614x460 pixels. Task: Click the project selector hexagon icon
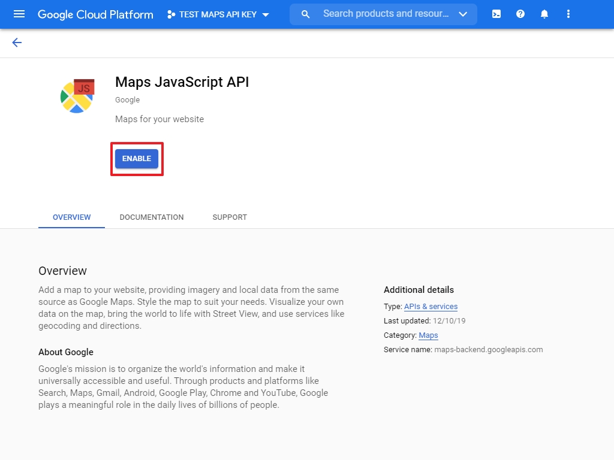171,14
